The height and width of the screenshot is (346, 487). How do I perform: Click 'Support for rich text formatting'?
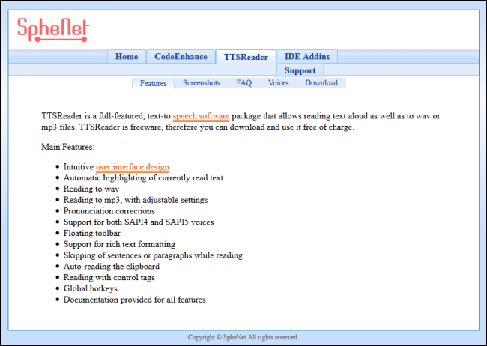point(119,244)
